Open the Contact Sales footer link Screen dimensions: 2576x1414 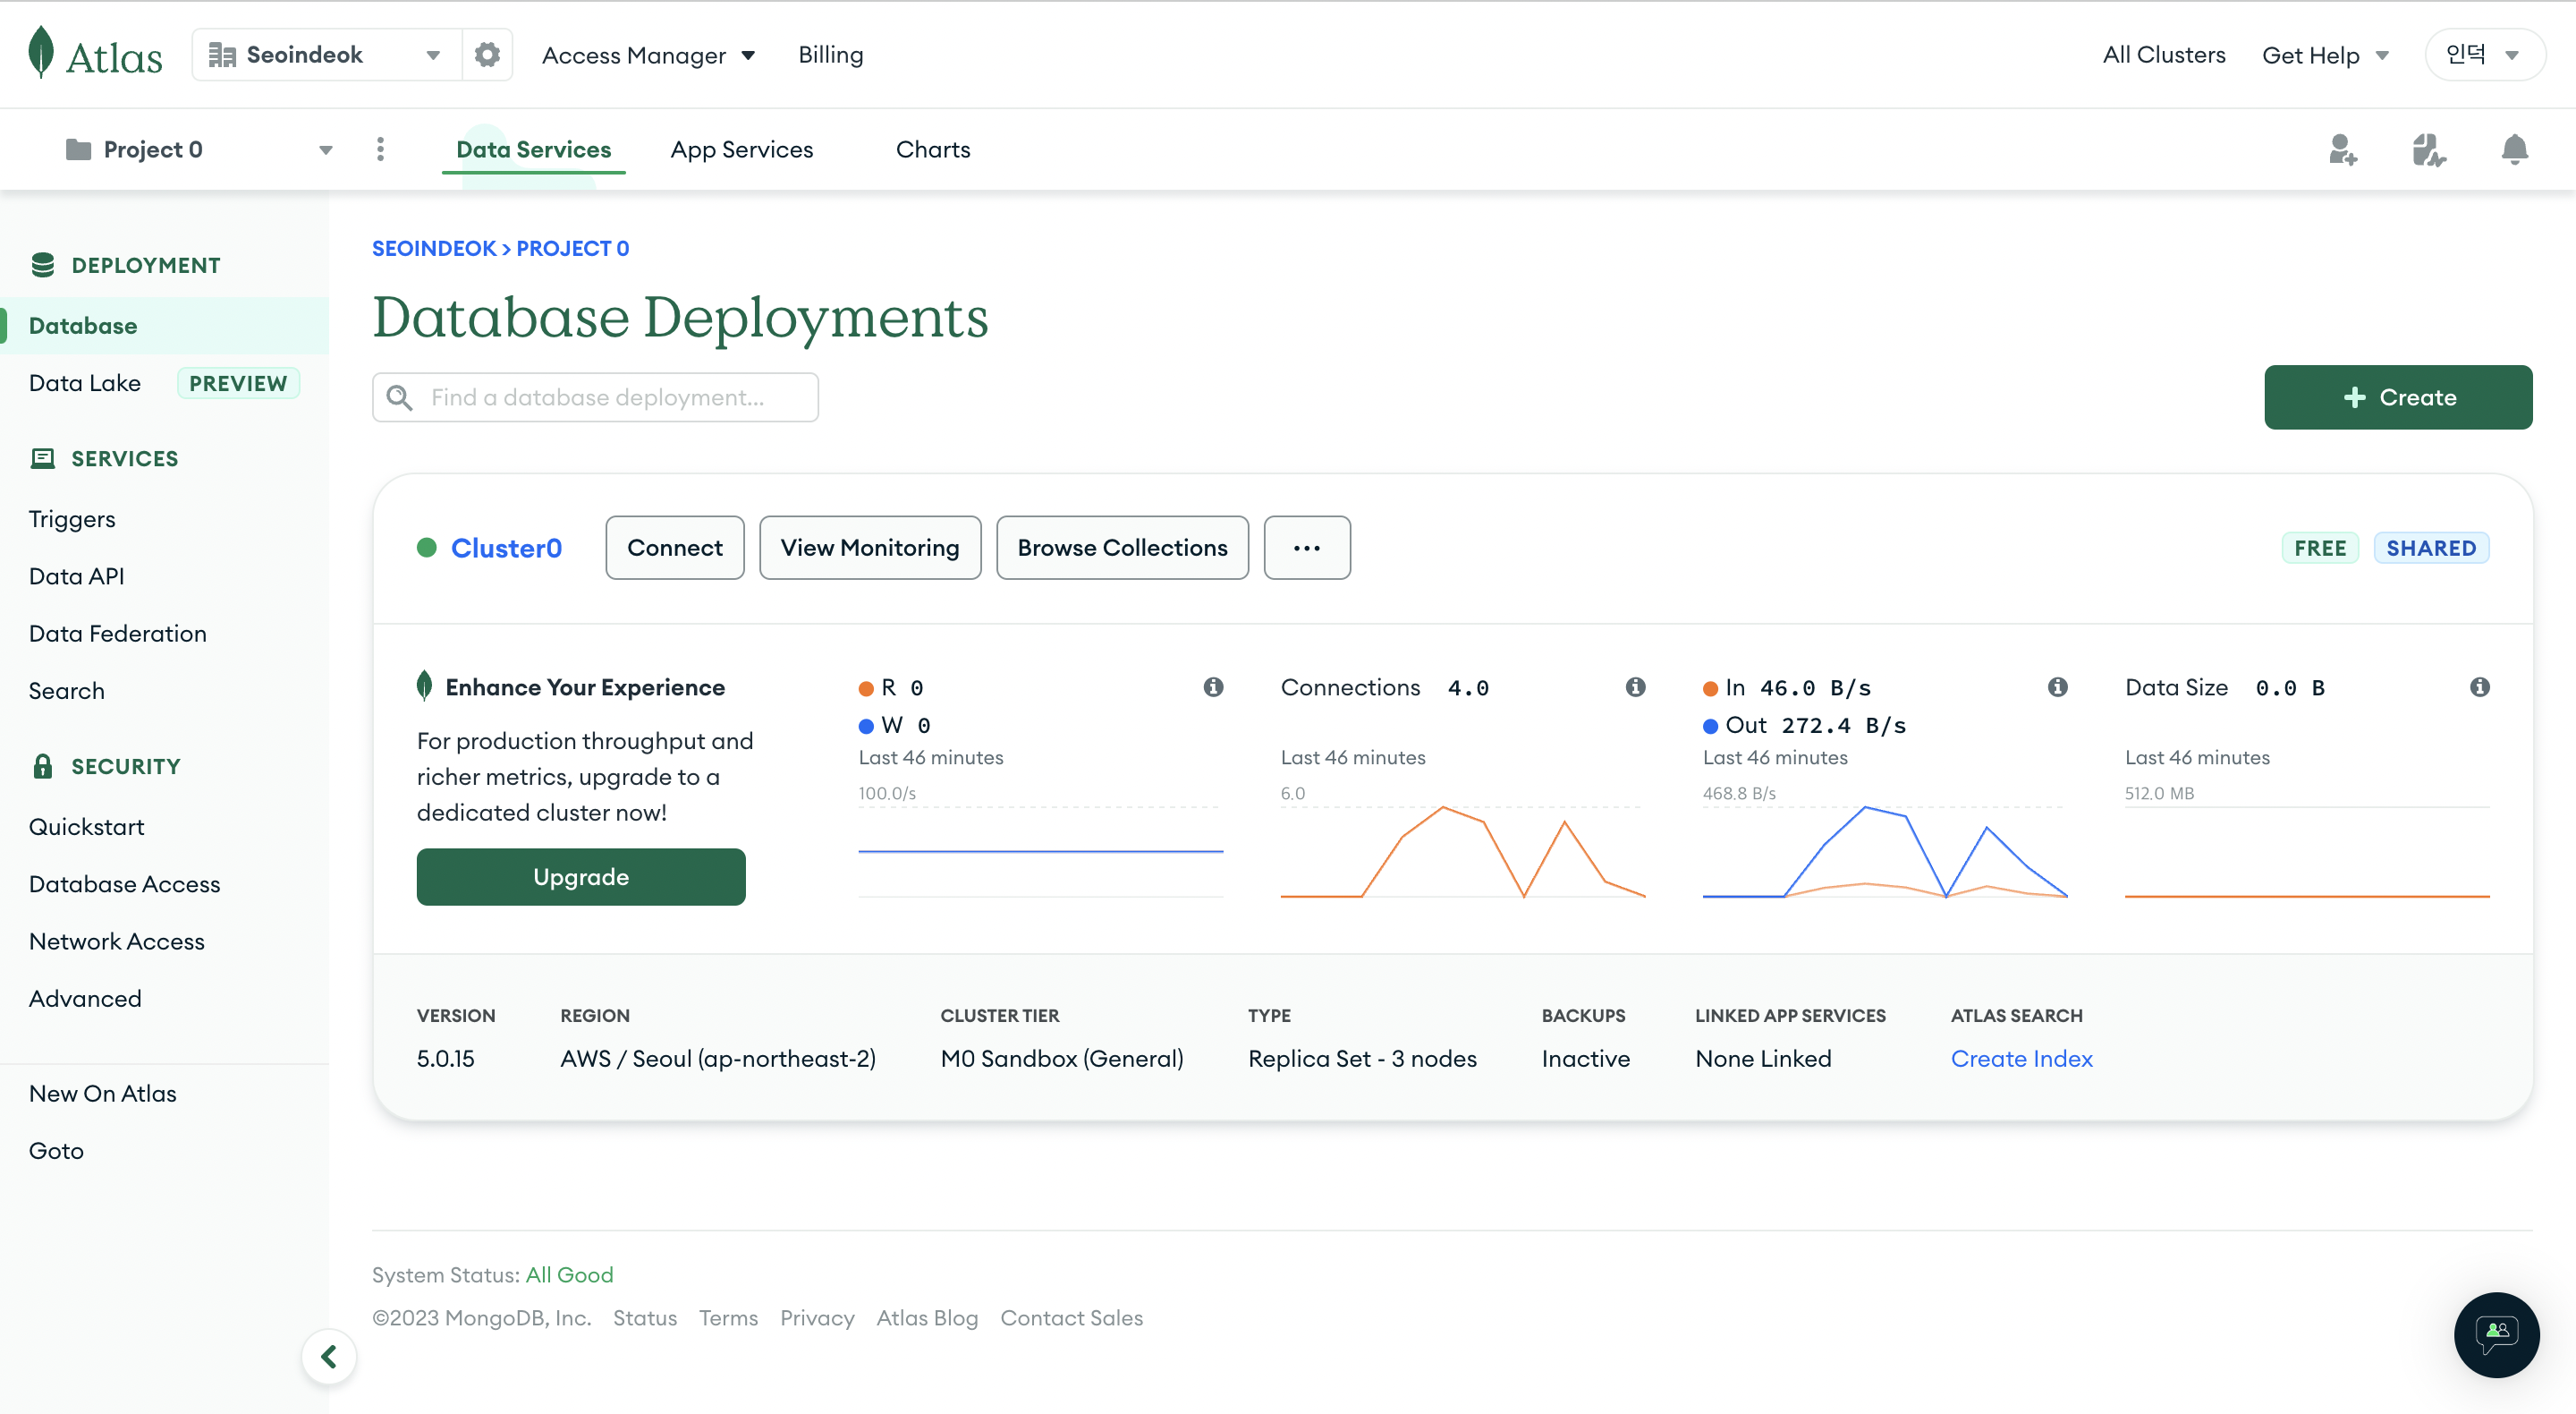pos(1071,1317)
